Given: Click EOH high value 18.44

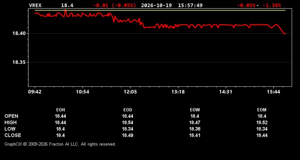Looking at the screenshot, I should tap(60, 122).
